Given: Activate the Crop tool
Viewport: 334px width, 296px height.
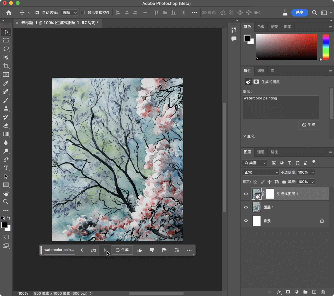Looking at the screenshot, I should tap(6, 66).
